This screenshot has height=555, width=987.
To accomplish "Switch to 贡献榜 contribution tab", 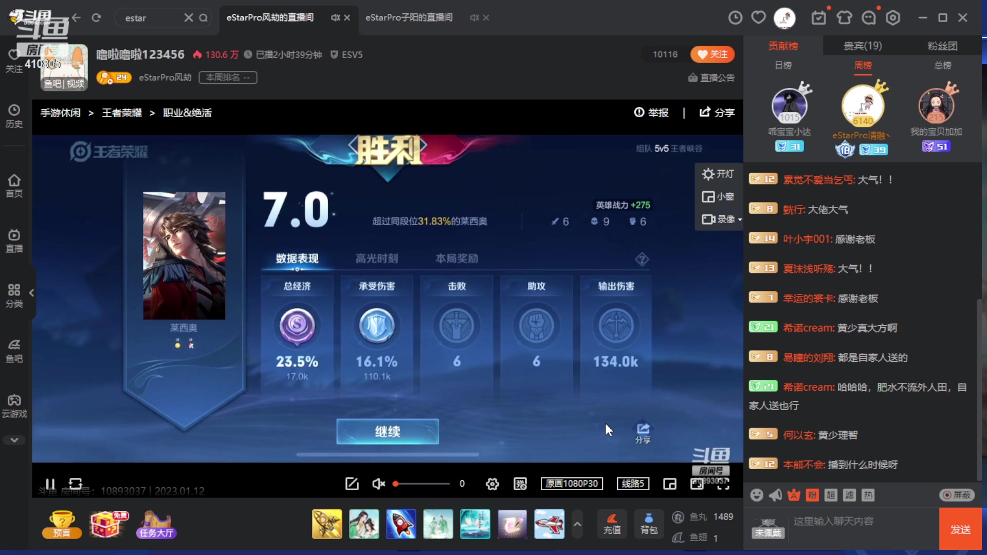I will click(x=783, y=46).
